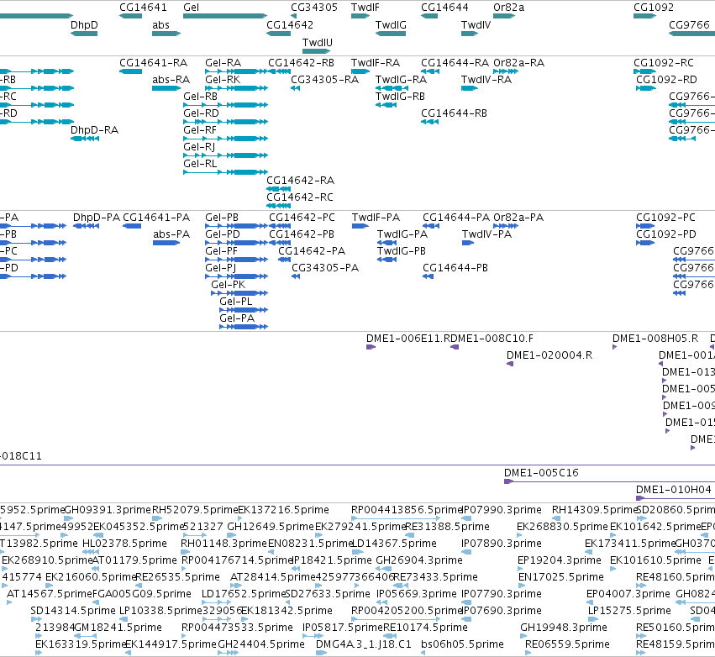Click the CG14644-RA transcript label
This screenshot has height=657, width=715.
pos(455,62)
